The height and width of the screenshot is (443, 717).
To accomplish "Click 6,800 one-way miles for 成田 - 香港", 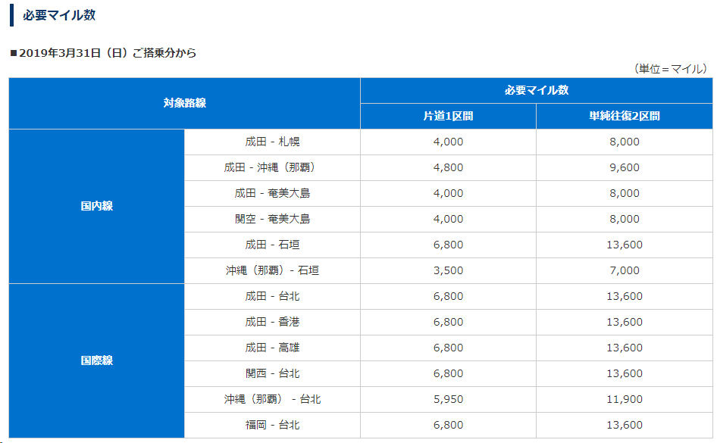I will pyautogui.click(x=448, y=322).
